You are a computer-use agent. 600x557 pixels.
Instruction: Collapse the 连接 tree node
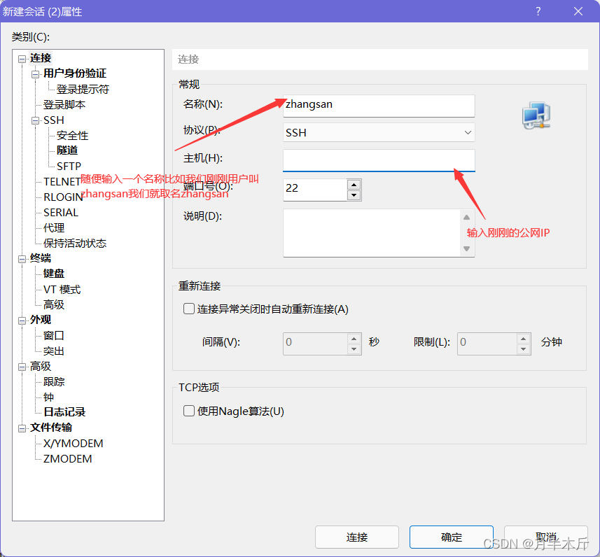click(x=22, y=59)
